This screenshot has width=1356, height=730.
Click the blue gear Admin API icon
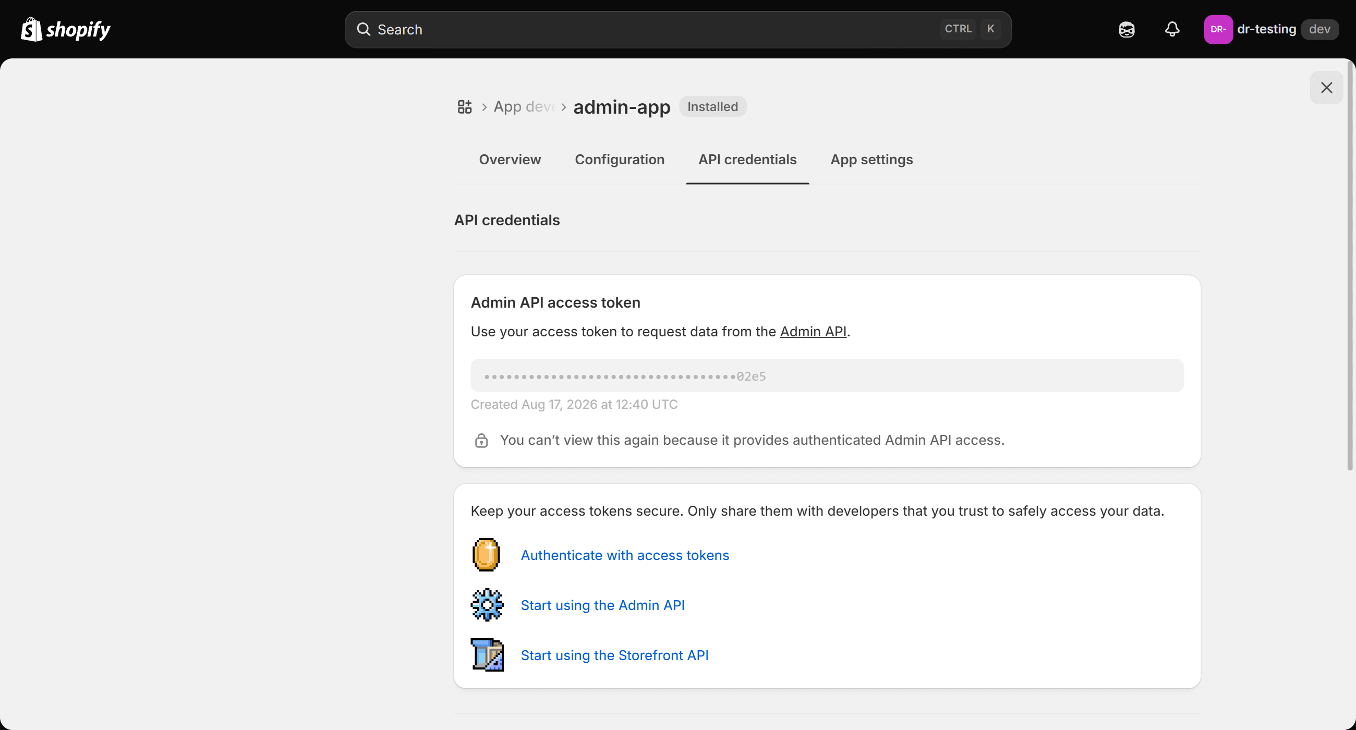coord(487,605)
